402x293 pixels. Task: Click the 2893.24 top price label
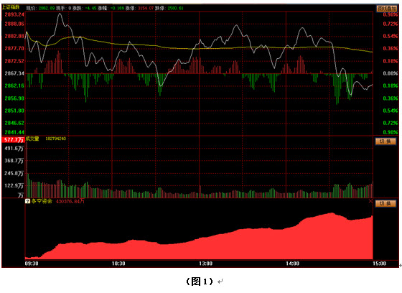coord(14,14)
